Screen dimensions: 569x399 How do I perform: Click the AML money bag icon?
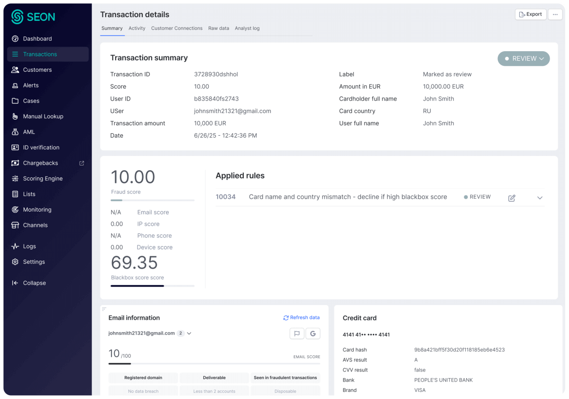[15, 132]
